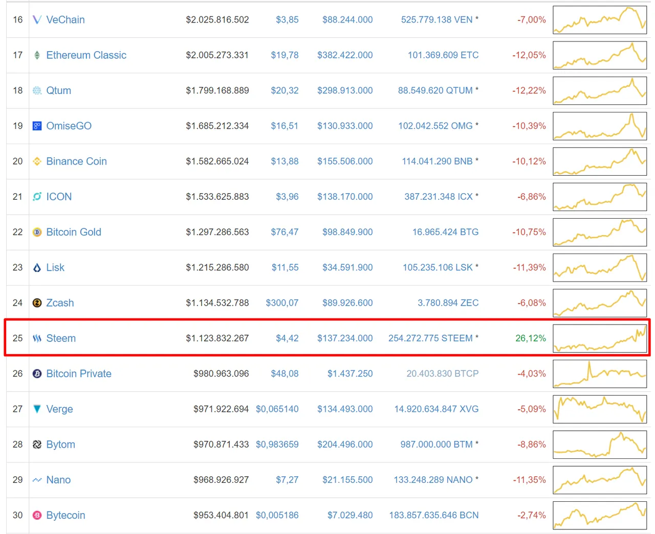Open the Steem coin link
Image resolution: width=655 pixels, height=534 pixels.
(61, 338)
